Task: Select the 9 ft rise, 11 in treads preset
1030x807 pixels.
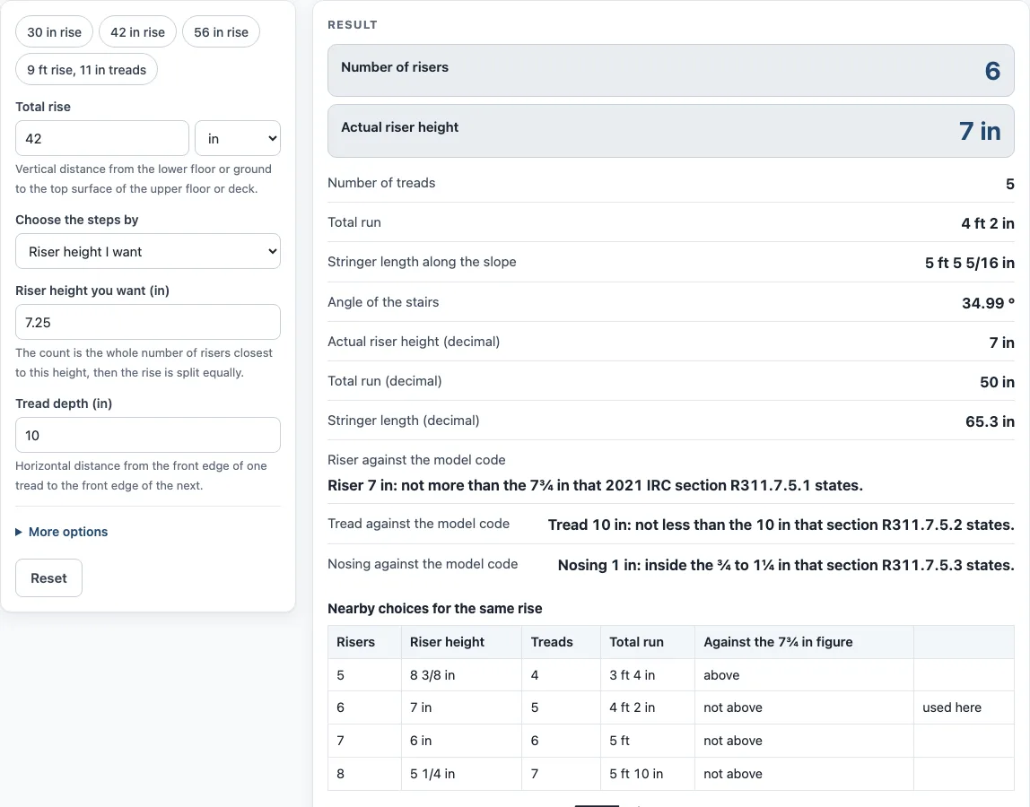Action: point(87,70)
